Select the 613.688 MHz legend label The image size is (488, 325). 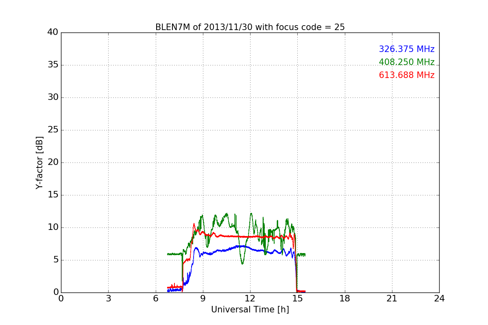pyautogui.click(x=407, y=75)
